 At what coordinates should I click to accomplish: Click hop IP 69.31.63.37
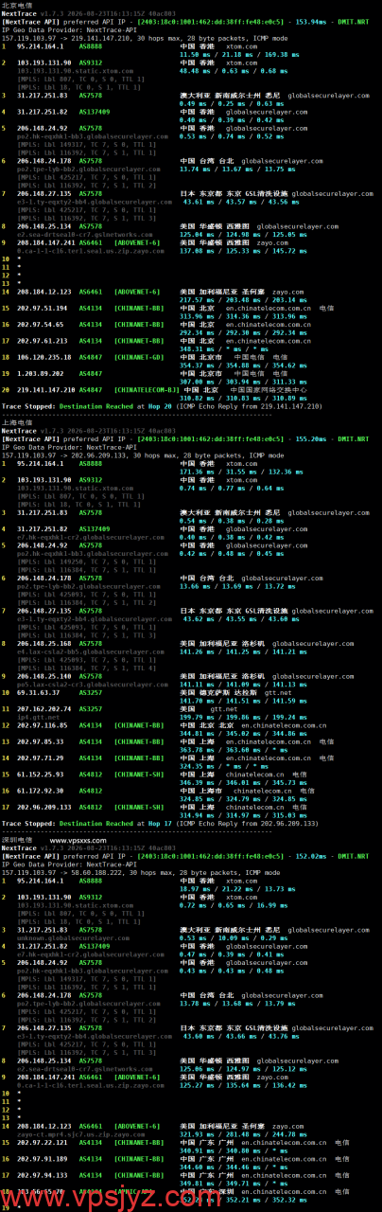pyautogui.click(x=40, y=693)
